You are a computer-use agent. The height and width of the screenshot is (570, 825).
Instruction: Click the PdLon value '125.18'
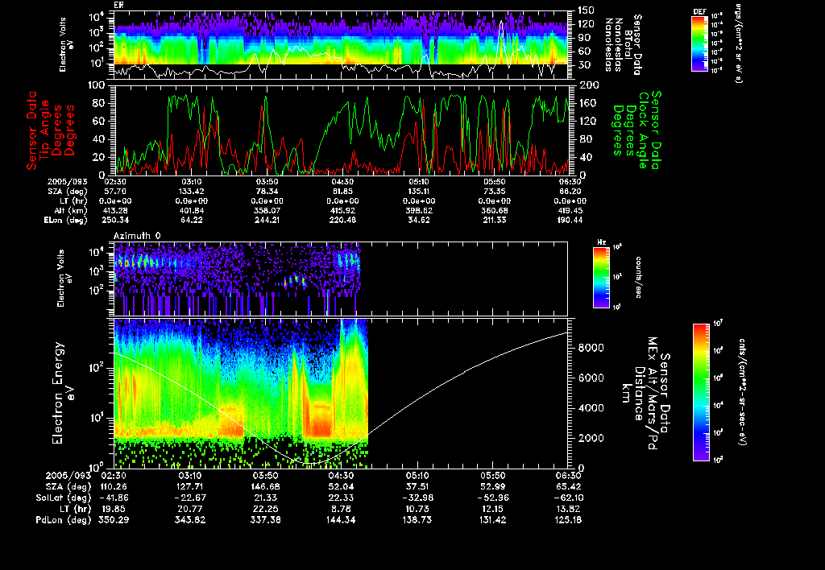point(569,520)
